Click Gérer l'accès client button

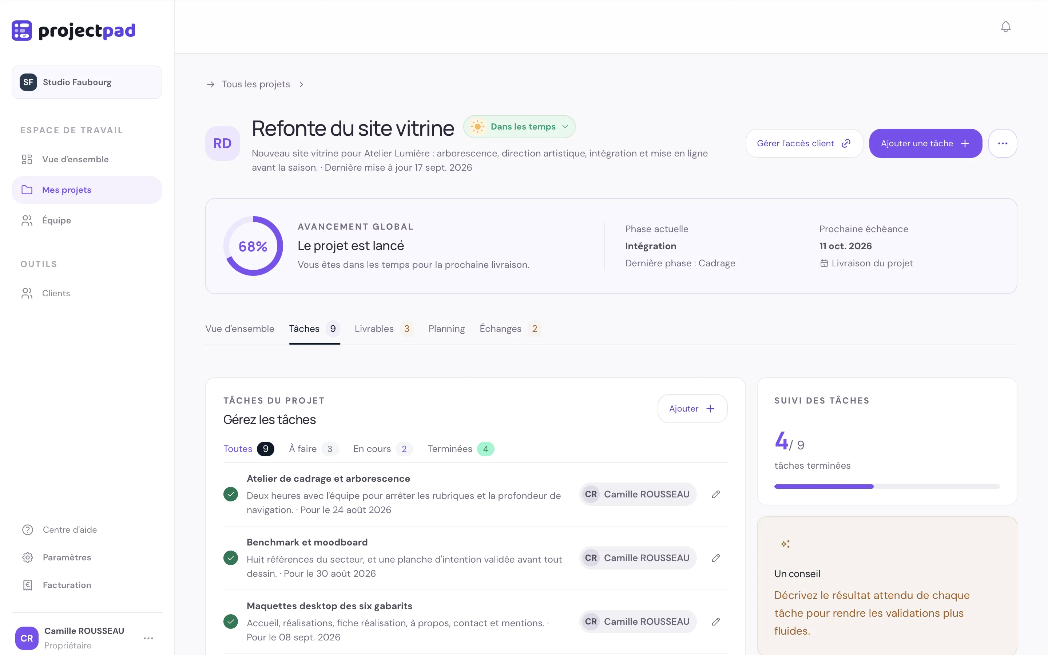pos(804,143)
